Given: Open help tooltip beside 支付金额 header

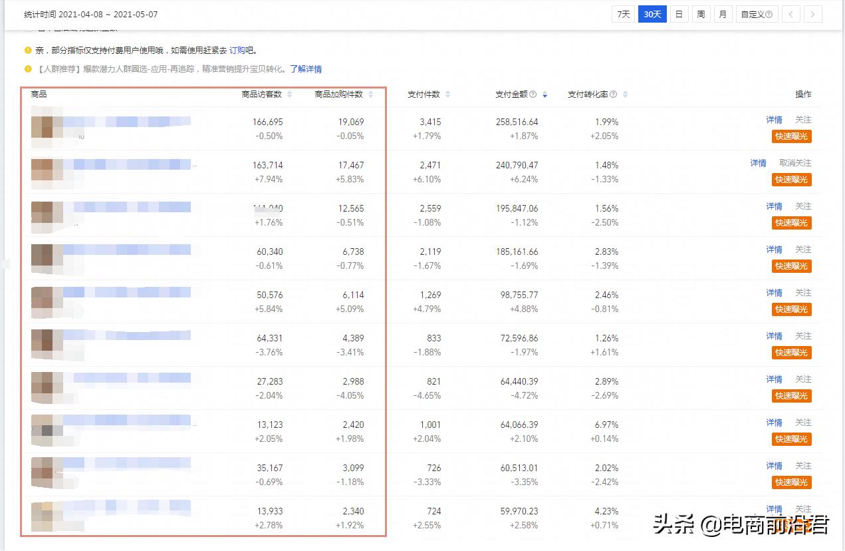Looking at the screenshot, I should pyautogui.click(x=533, y=94).
